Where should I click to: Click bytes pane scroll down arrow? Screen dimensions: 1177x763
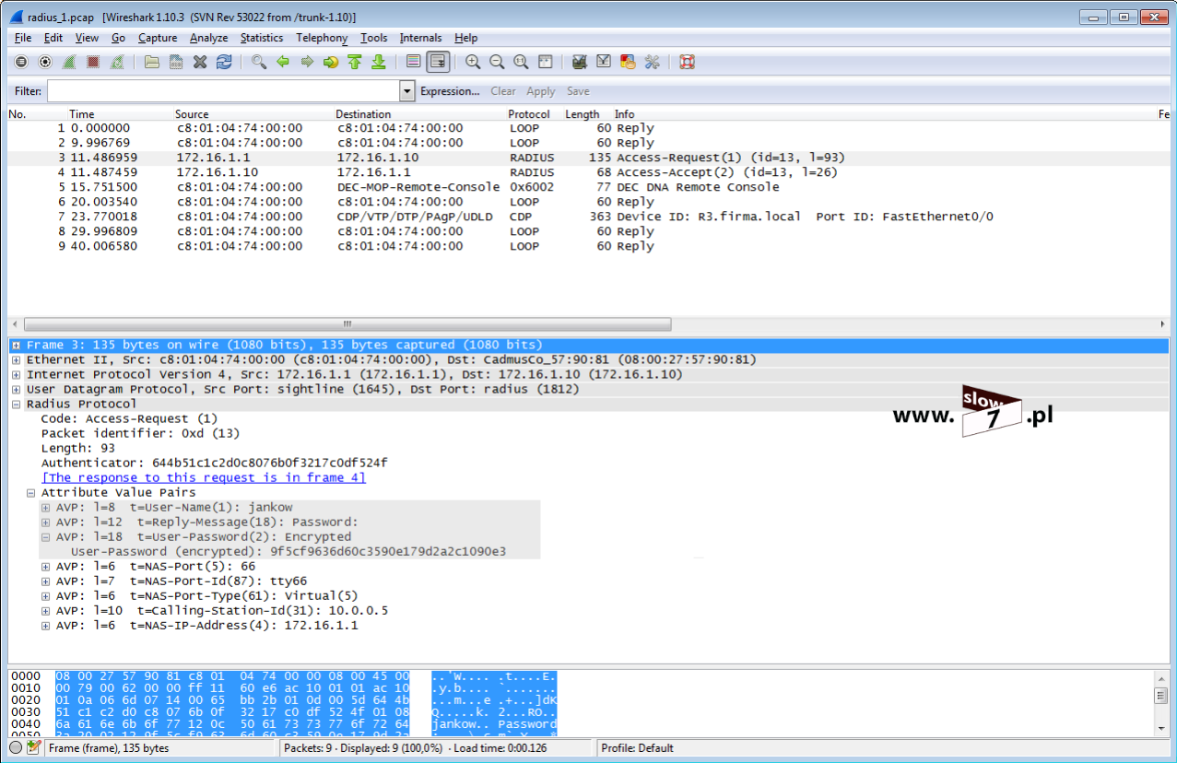(x=1161, y=728)
